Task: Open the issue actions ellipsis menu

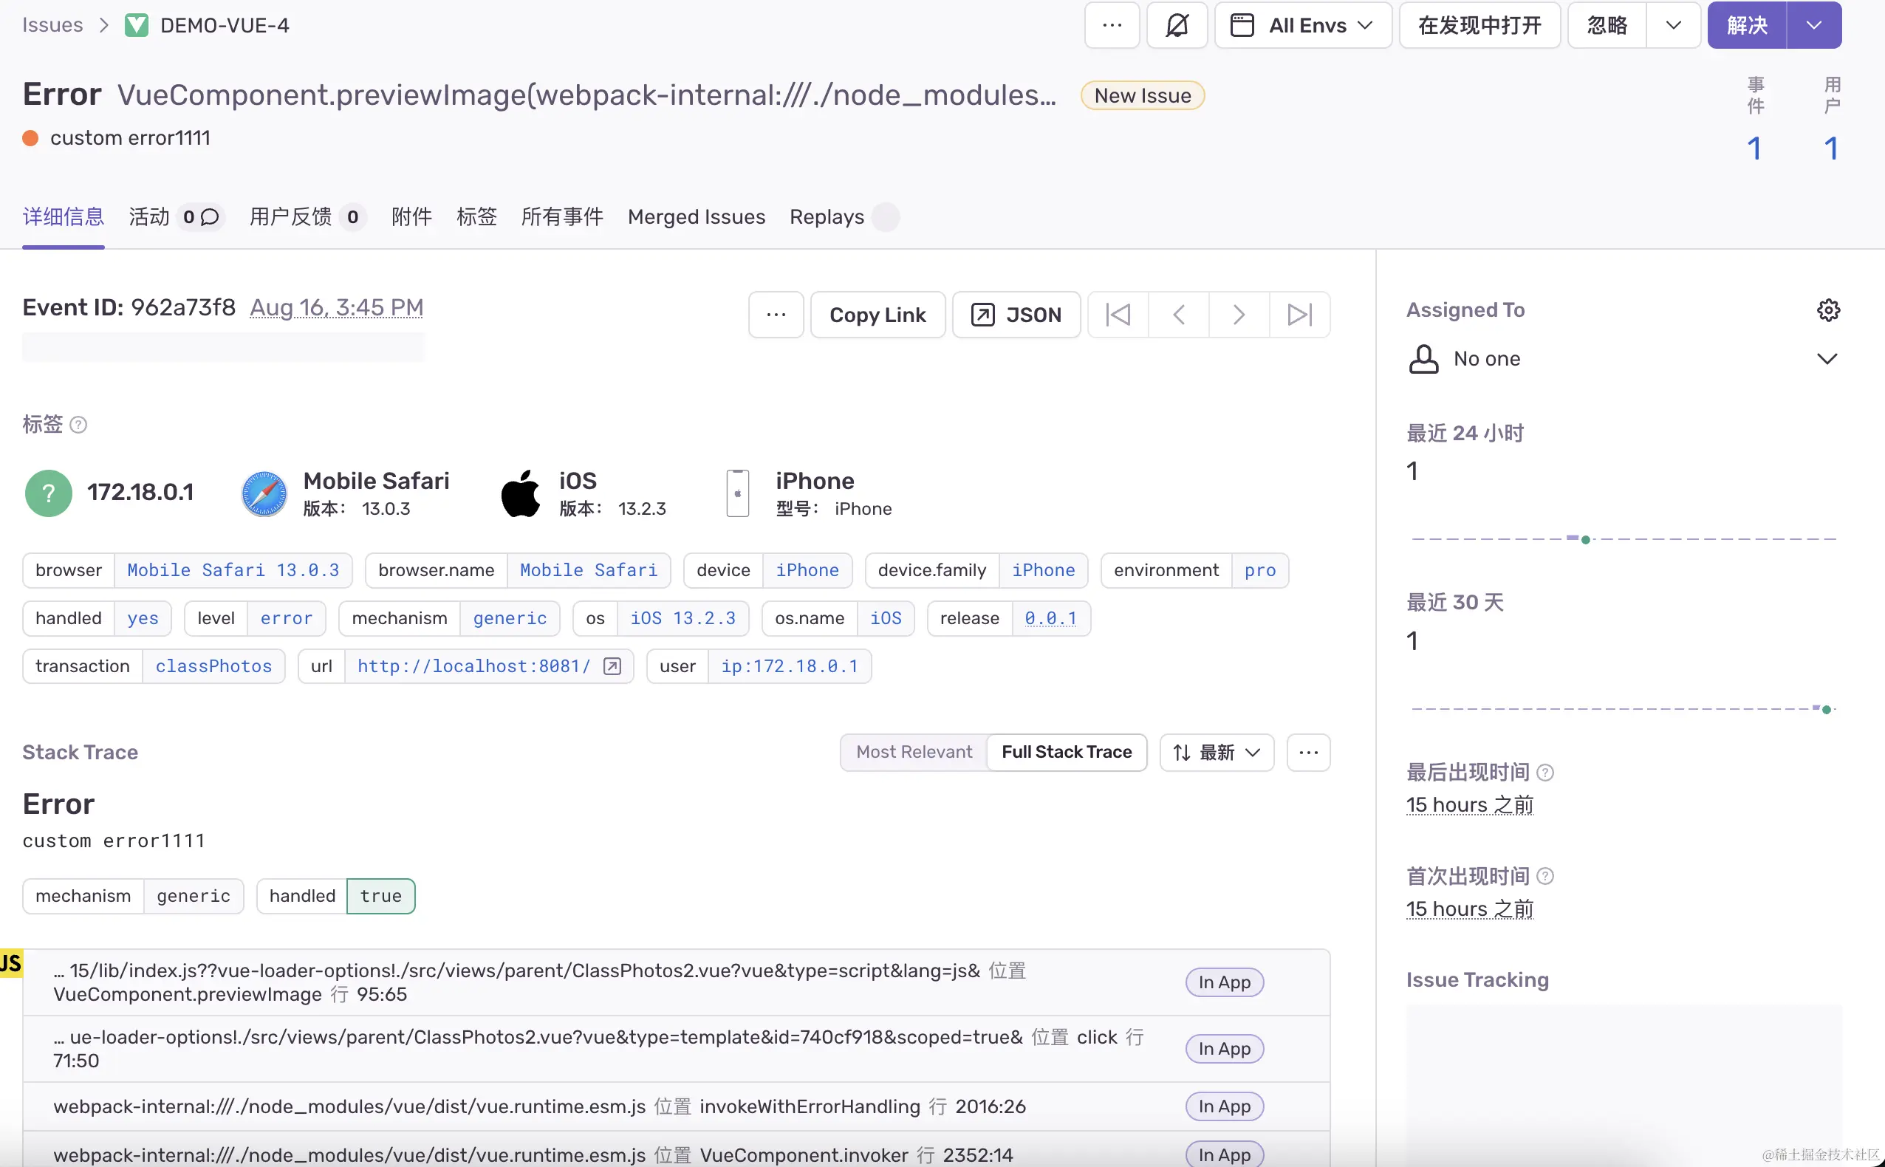Action: coord(1112,25)
